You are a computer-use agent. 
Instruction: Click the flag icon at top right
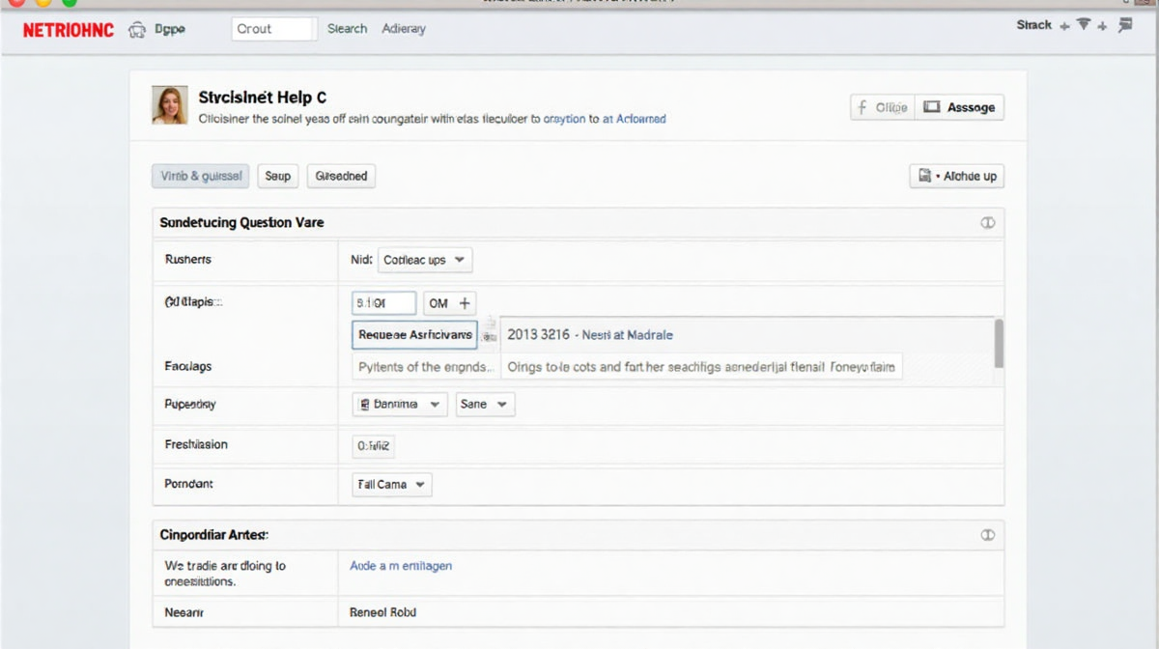1124,26
